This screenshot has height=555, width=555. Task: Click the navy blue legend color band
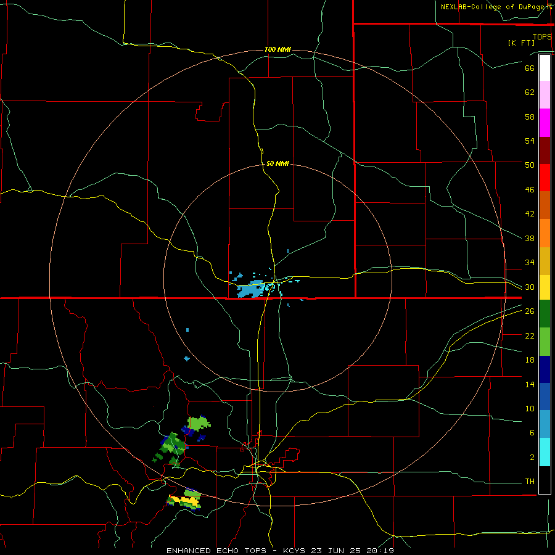point(545,369)
